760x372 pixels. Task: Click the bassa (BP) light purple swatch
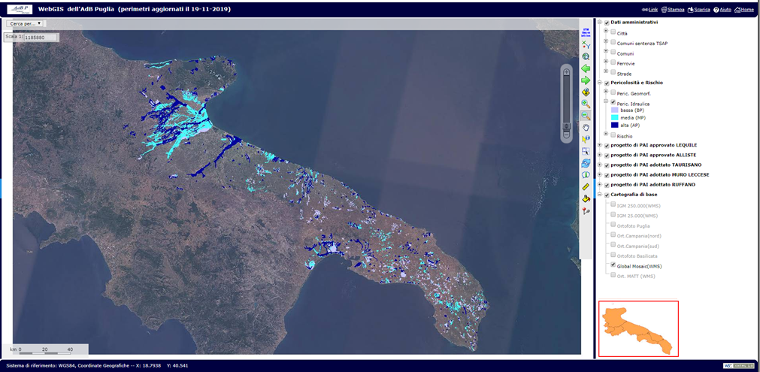(615, 110)
